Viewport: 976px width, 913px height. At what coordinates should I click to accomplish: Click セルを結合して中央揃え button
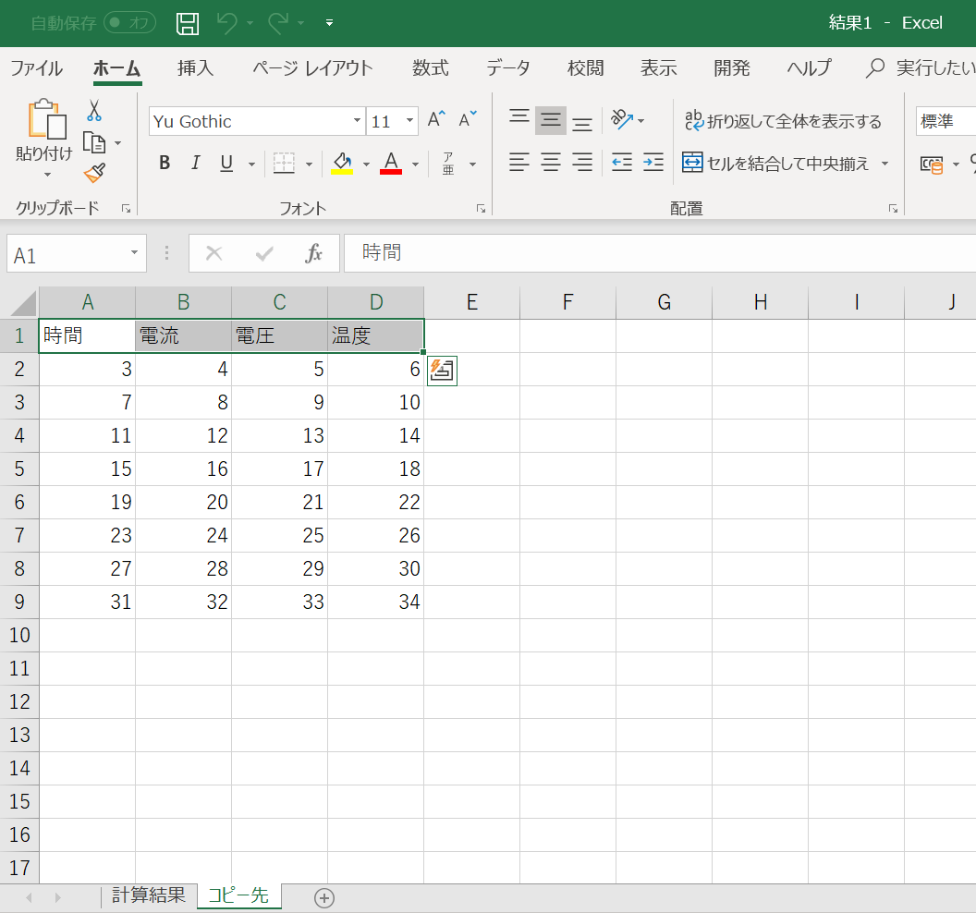[x=775, y=164]
